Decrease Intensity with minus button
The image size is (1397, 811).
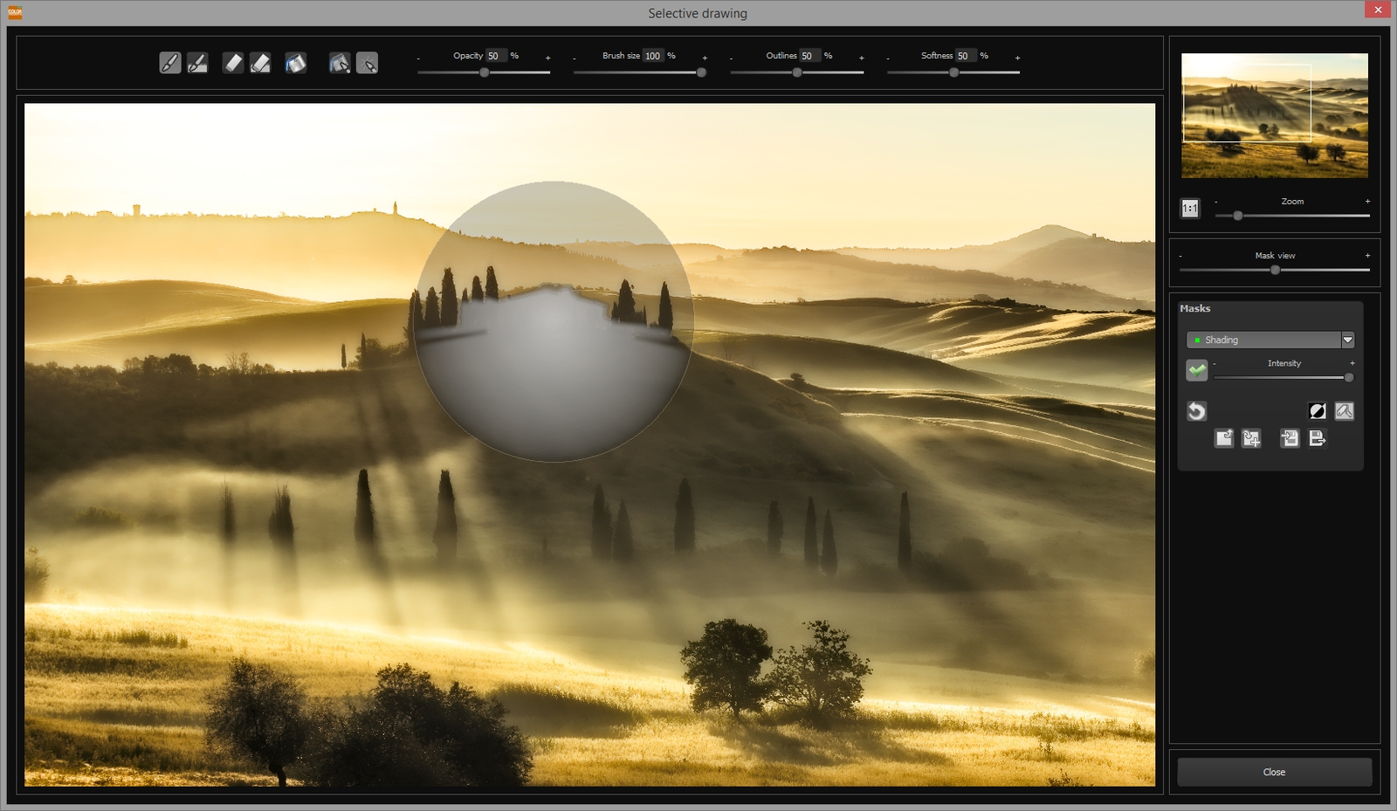[1215, 363]
